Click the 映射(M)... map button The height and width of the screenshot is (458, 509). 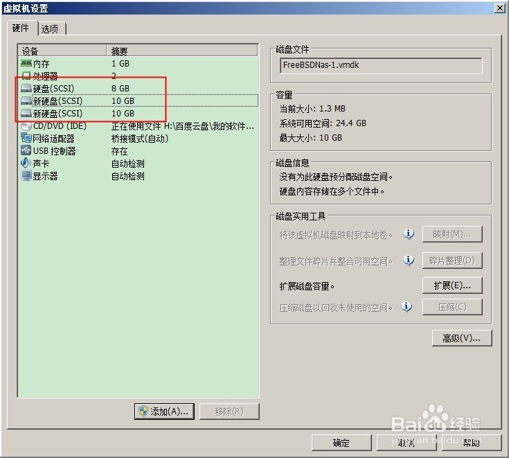(452, 234)
